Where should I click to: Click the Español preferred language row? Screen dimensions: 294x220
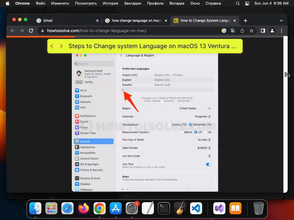pyautogui.click(x=167, y=85)
